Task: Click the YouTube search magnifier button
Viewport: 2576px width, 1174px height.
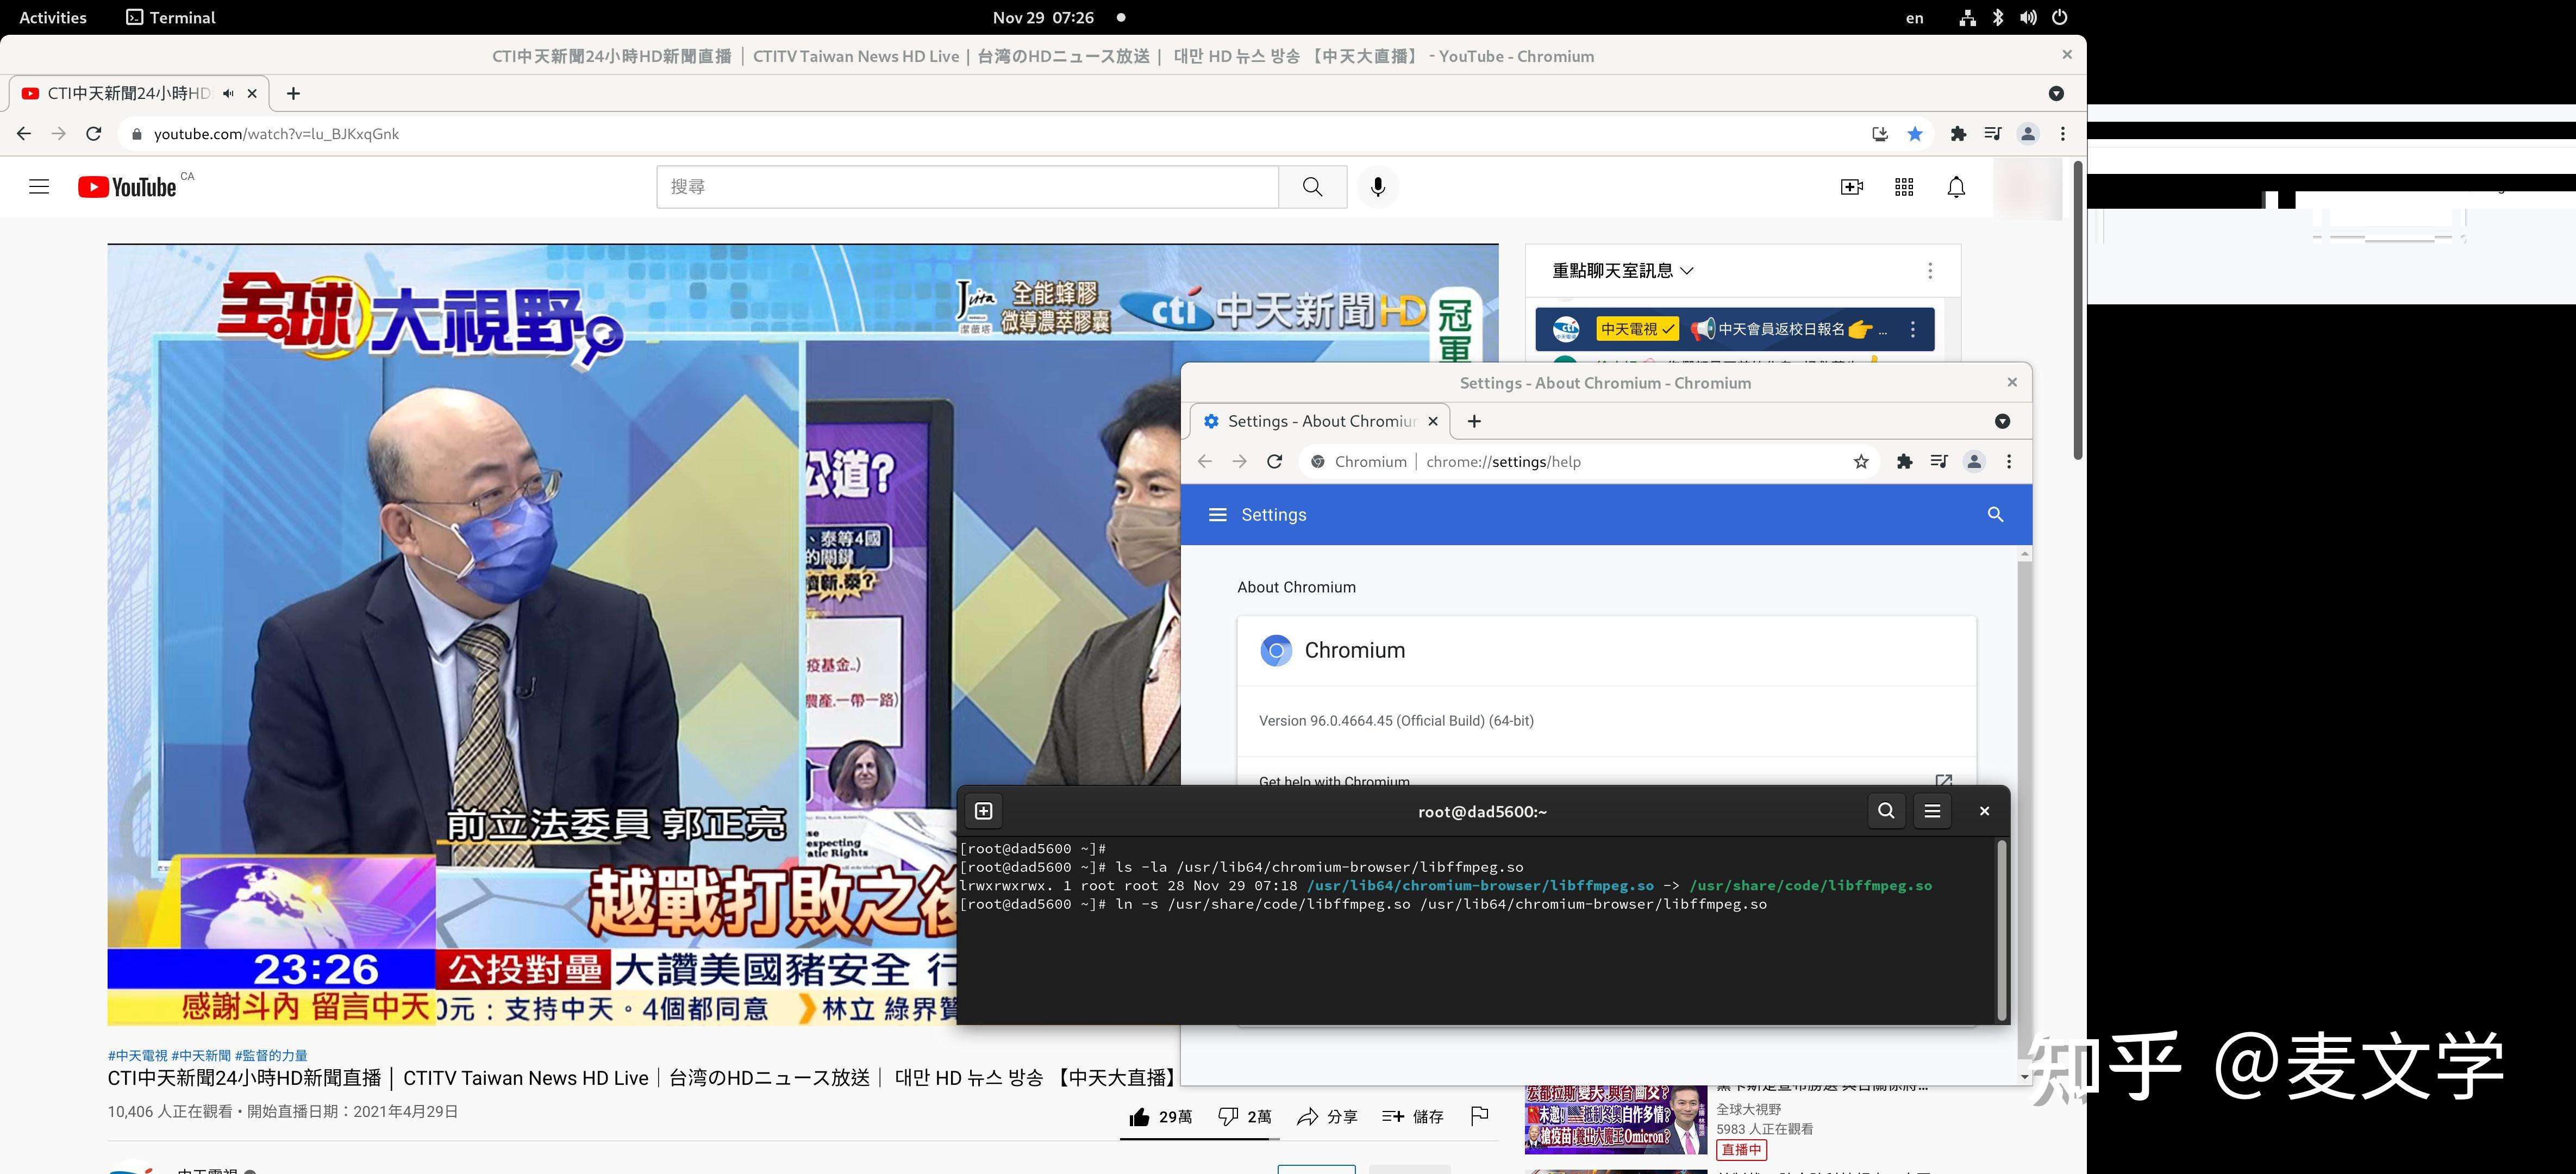Action: click(1312, 187)
